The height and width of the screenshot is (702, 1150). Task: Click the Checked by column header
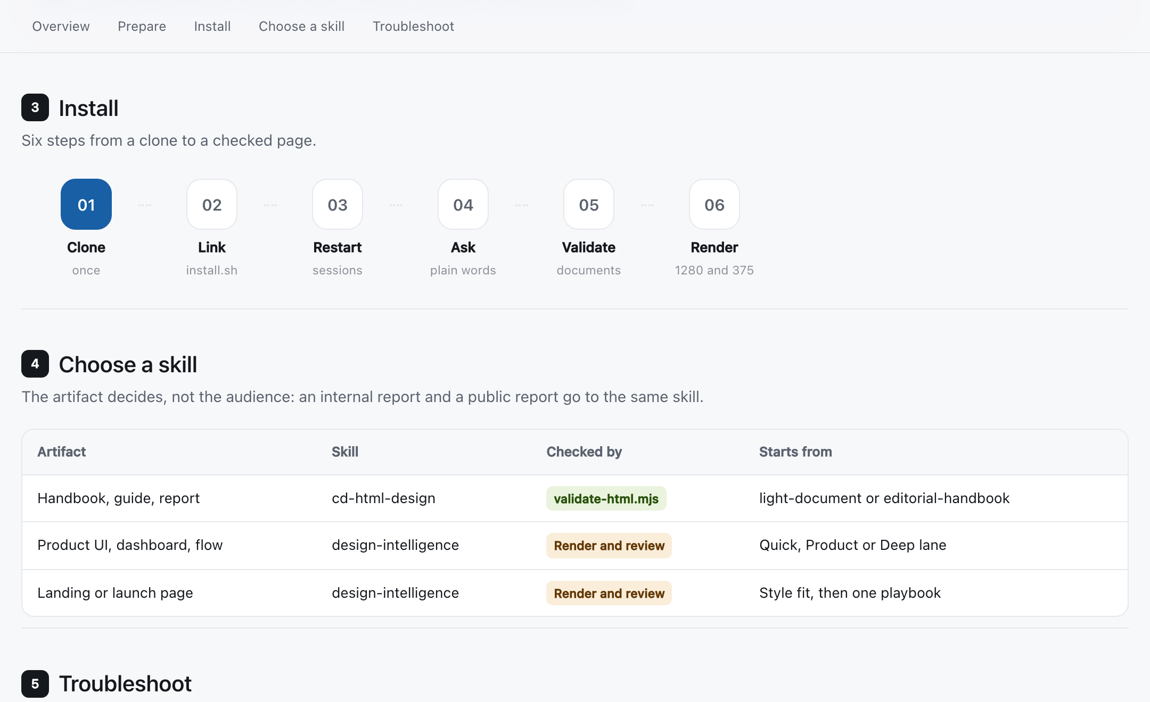pyautogui.click(x=584, y=452)
